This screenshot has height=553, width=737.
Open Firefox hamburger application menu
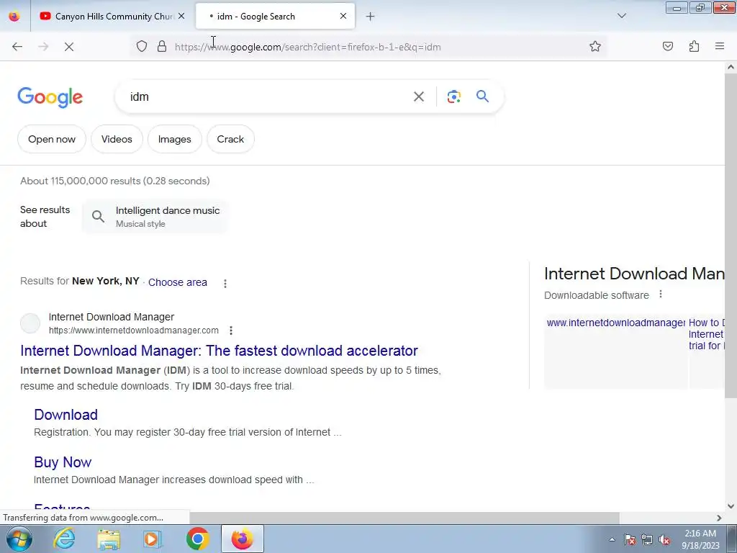click(x=720, y=46)
